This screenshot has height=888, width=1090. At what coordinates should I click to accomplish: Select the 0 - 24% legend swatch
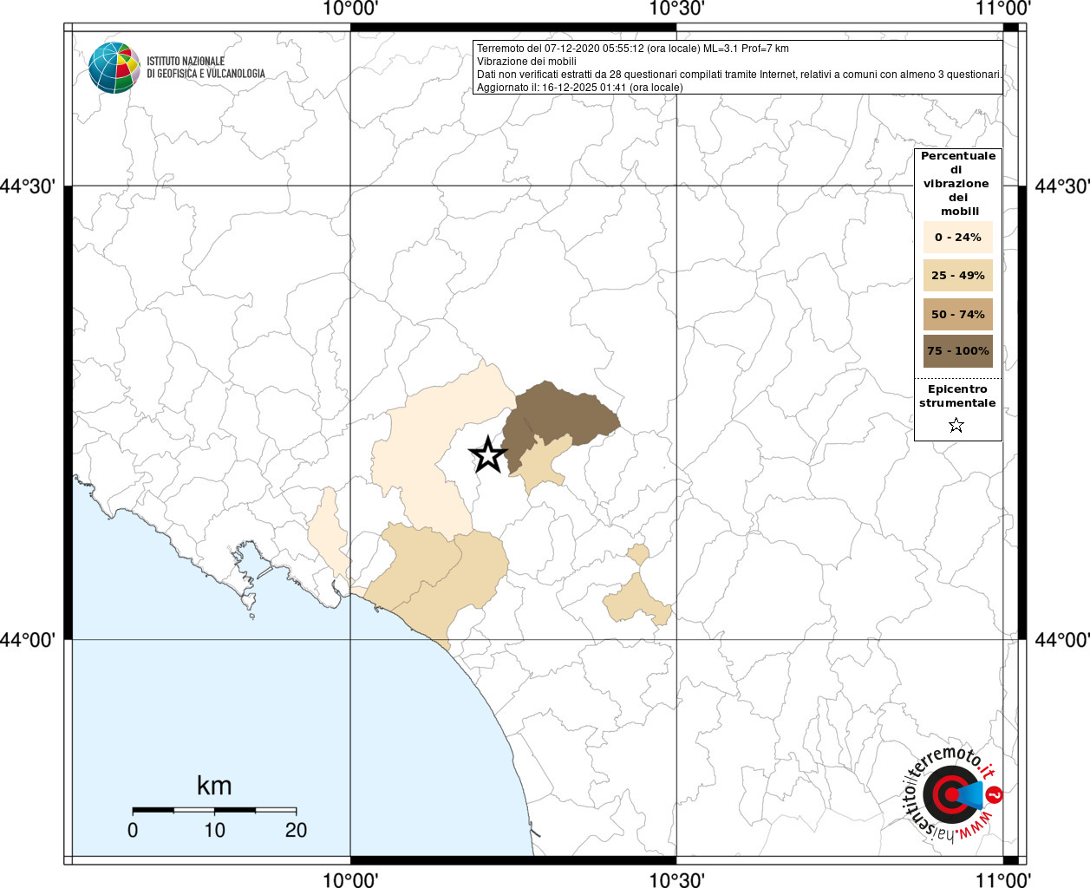click(x=957, y=237)
